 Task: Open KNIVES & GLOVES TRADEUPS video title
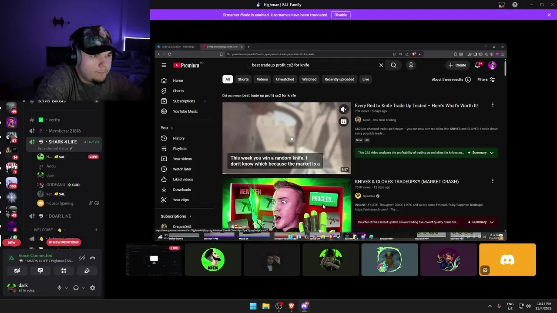click(406, 182)
